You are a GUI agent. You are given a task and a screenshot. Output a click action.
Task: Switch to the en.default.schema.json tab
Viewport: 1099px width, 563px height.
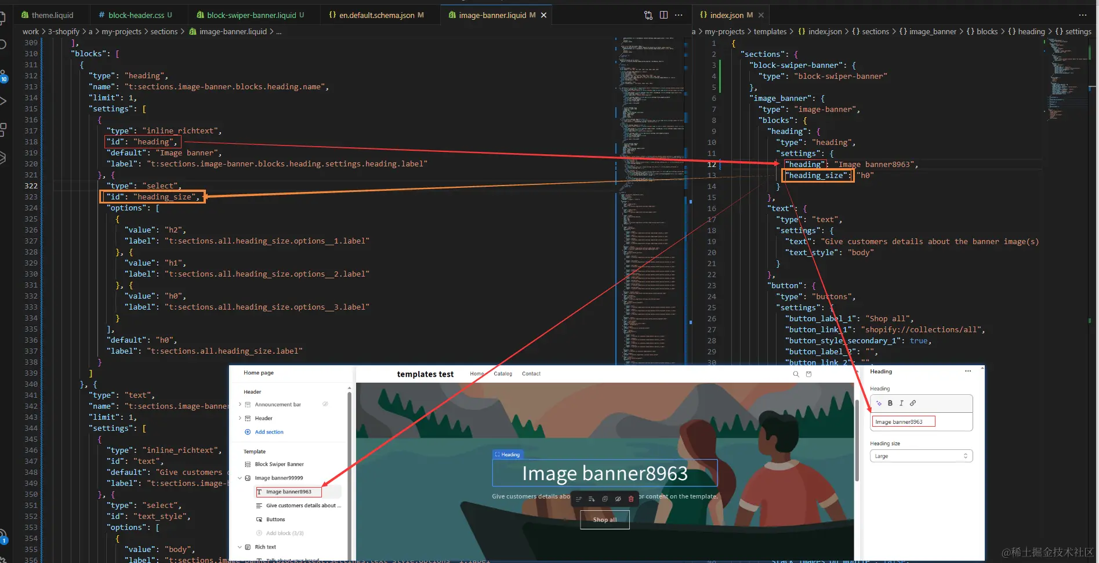point(381,15)
